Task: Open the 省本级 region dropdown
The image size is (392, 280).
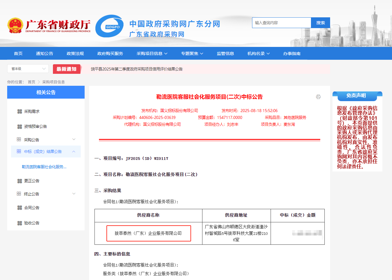Action: 28,69
